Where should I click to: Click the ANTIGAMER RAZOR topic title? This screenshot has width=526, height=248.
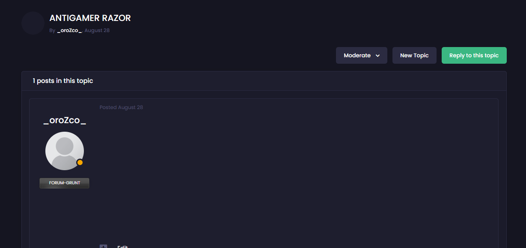[90, 18]
